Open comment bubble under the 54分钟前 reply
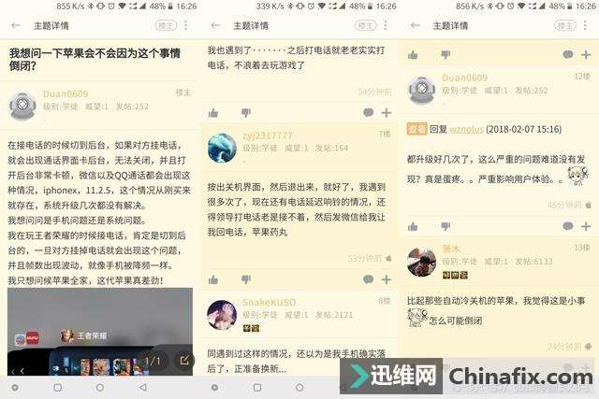Image resolution: width=599 pixels, height=399 pixels. point(368,112)
